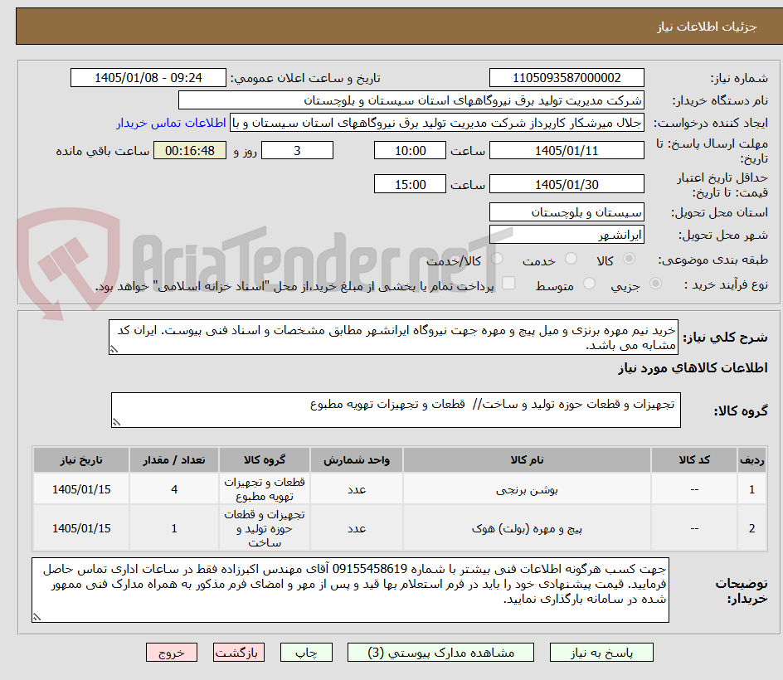
Task: Grab the buyer notes resize handle
Action: [36, 617]
